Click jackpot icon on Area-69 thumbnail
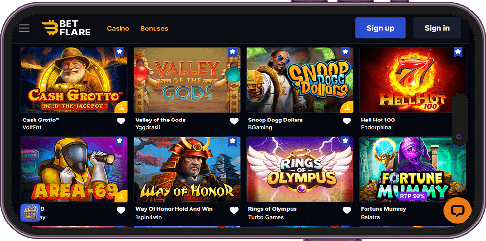This screenshot has width=486, height=241. (x=121, y=196)
